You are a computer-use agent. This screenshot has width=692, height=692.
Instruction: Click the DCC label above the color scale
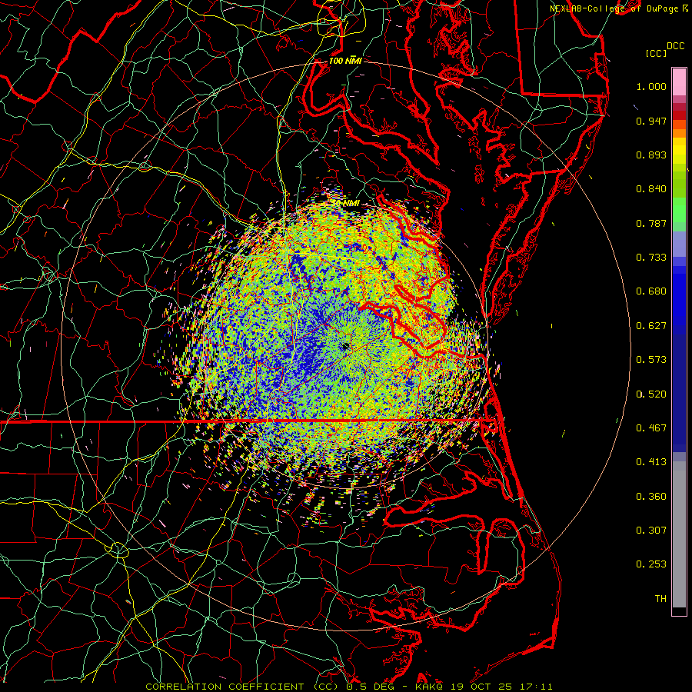click(x=675, y=46)
